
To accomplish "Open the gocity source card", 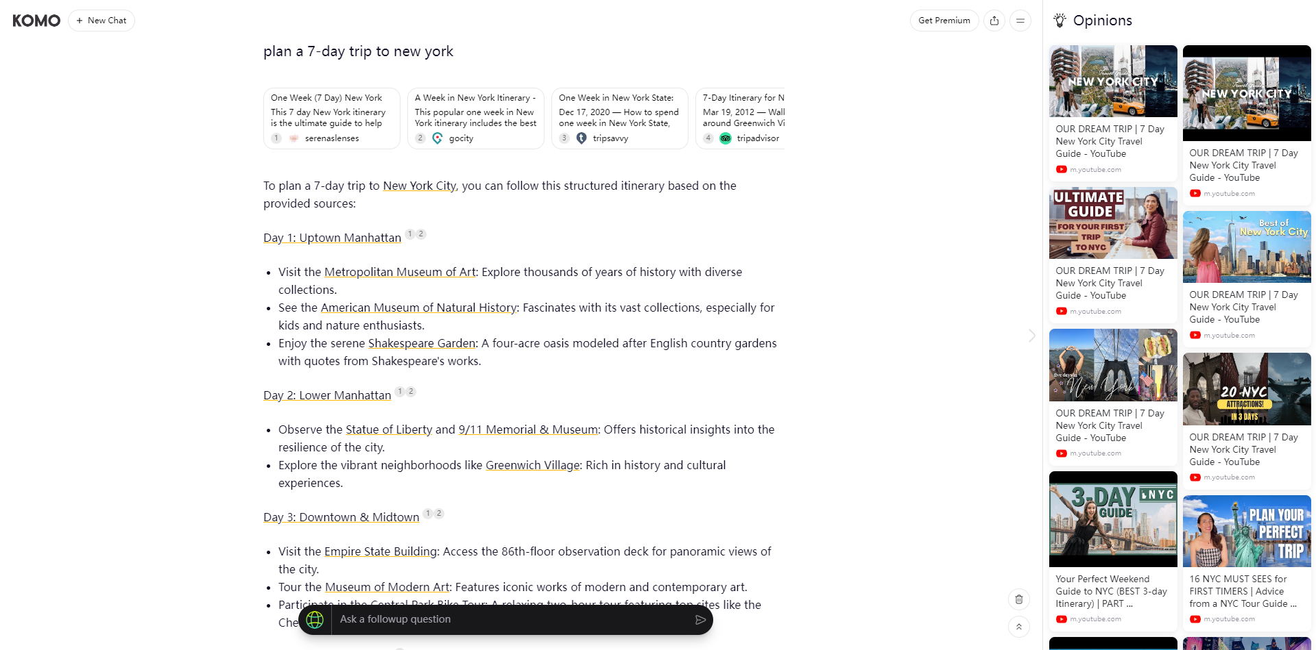I will [x=476, y=118].
